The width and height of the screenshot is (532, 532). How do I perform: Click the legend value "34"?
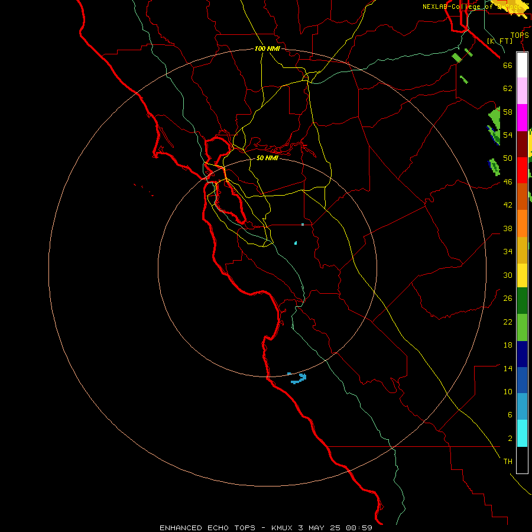pos(508,252)
